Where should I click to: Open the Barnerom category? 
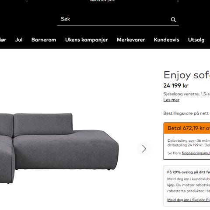[x=44, y=40]
